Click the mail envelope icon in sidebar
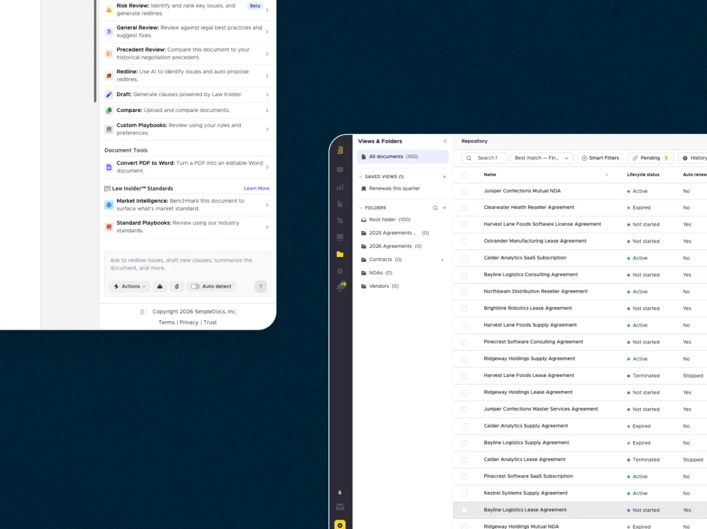707x529 pixels. tap(340, 507)
